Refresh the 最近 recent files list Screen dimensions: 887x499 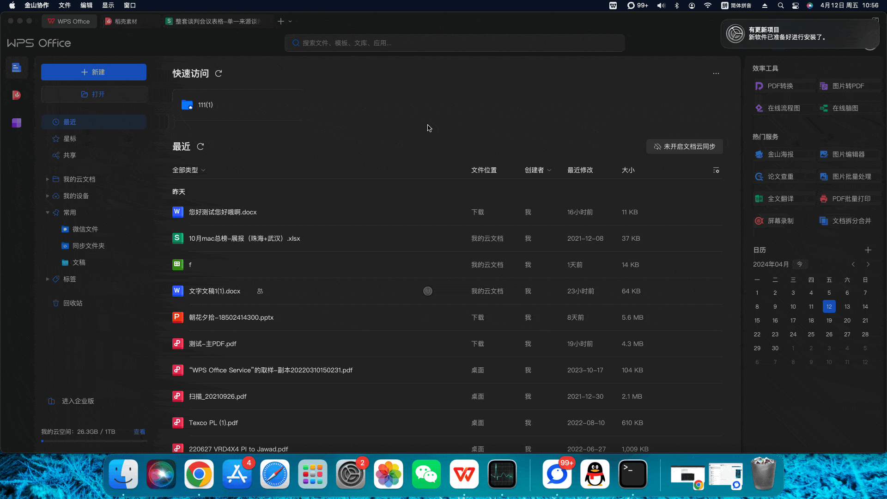coord(200,146)
